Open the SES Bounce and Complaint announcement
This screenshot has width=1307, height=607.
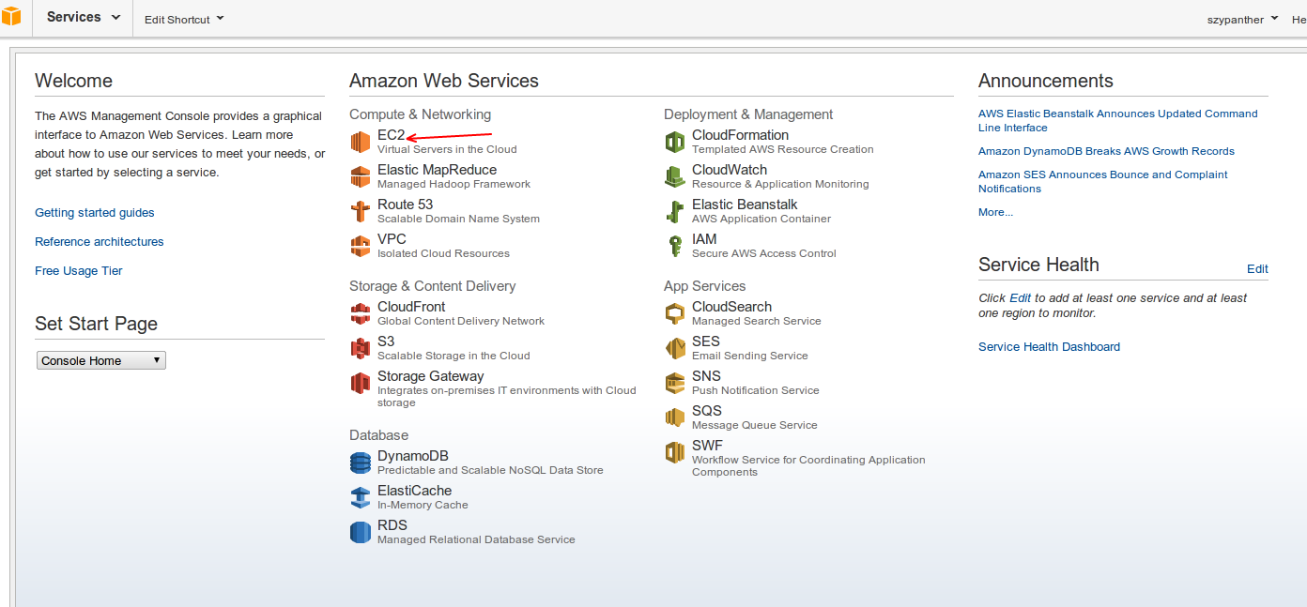pyautogui.click(x=1102, y=181)
